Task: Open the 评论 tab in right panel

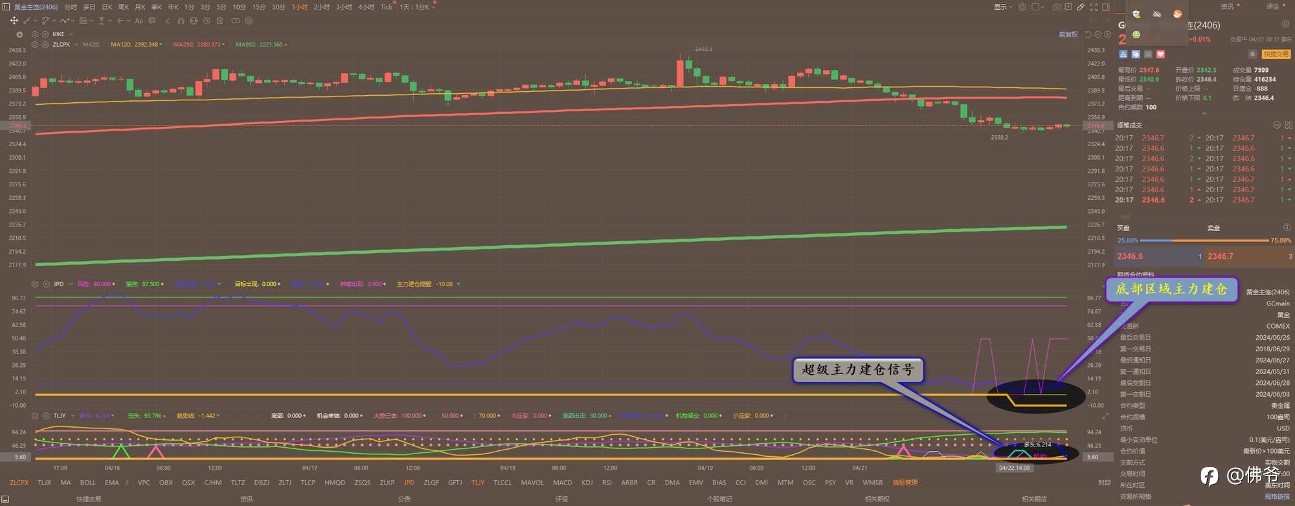Action: [1272, 6]
